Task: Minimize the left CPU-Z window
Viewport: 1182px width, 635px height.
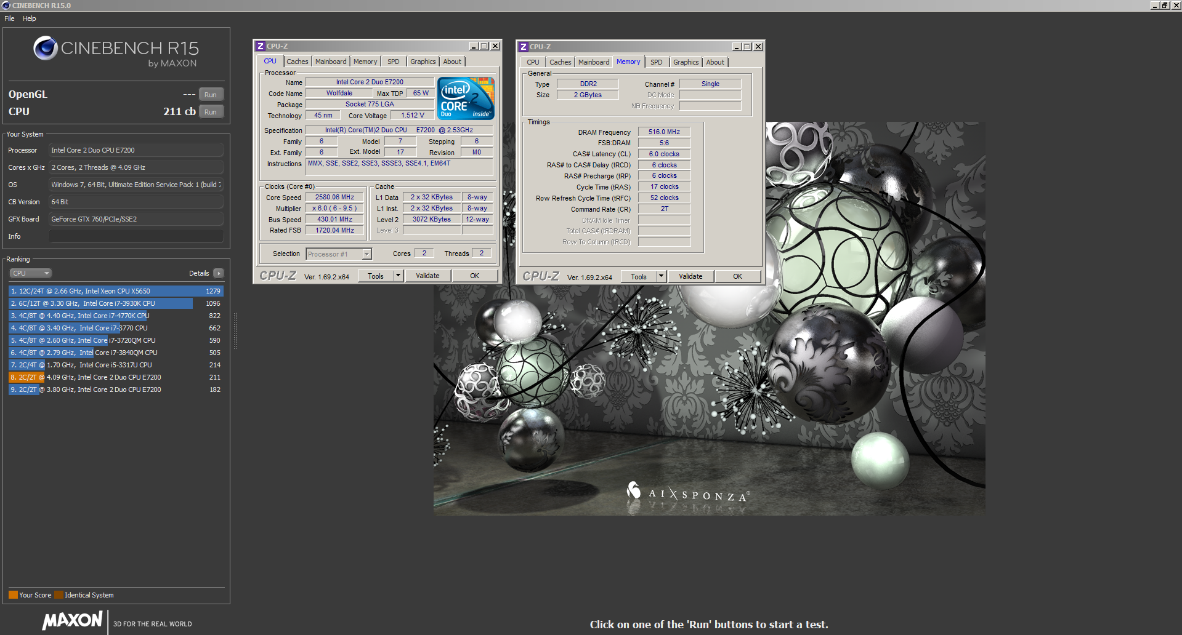Action: point(474,46)
